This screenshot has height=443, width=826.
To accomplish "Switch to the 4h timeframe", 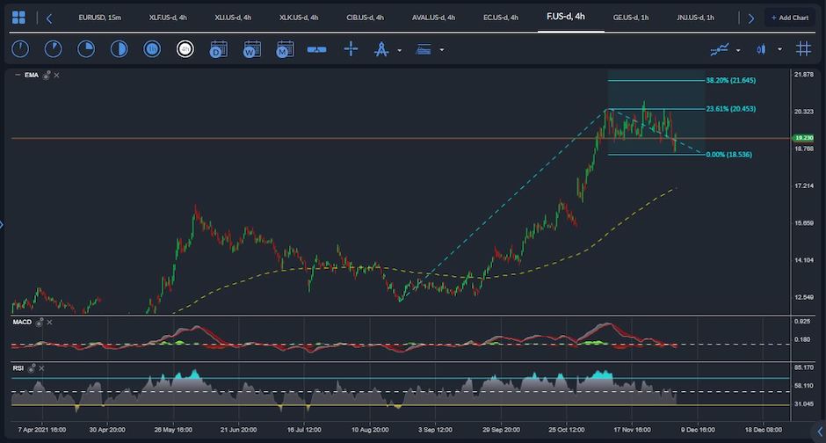I will [x=185, y=49].
